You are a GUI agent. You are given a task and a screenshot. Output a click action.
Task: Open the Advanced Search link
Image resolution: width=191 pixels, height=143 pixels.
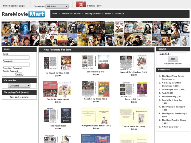click(x=173, y=63)
